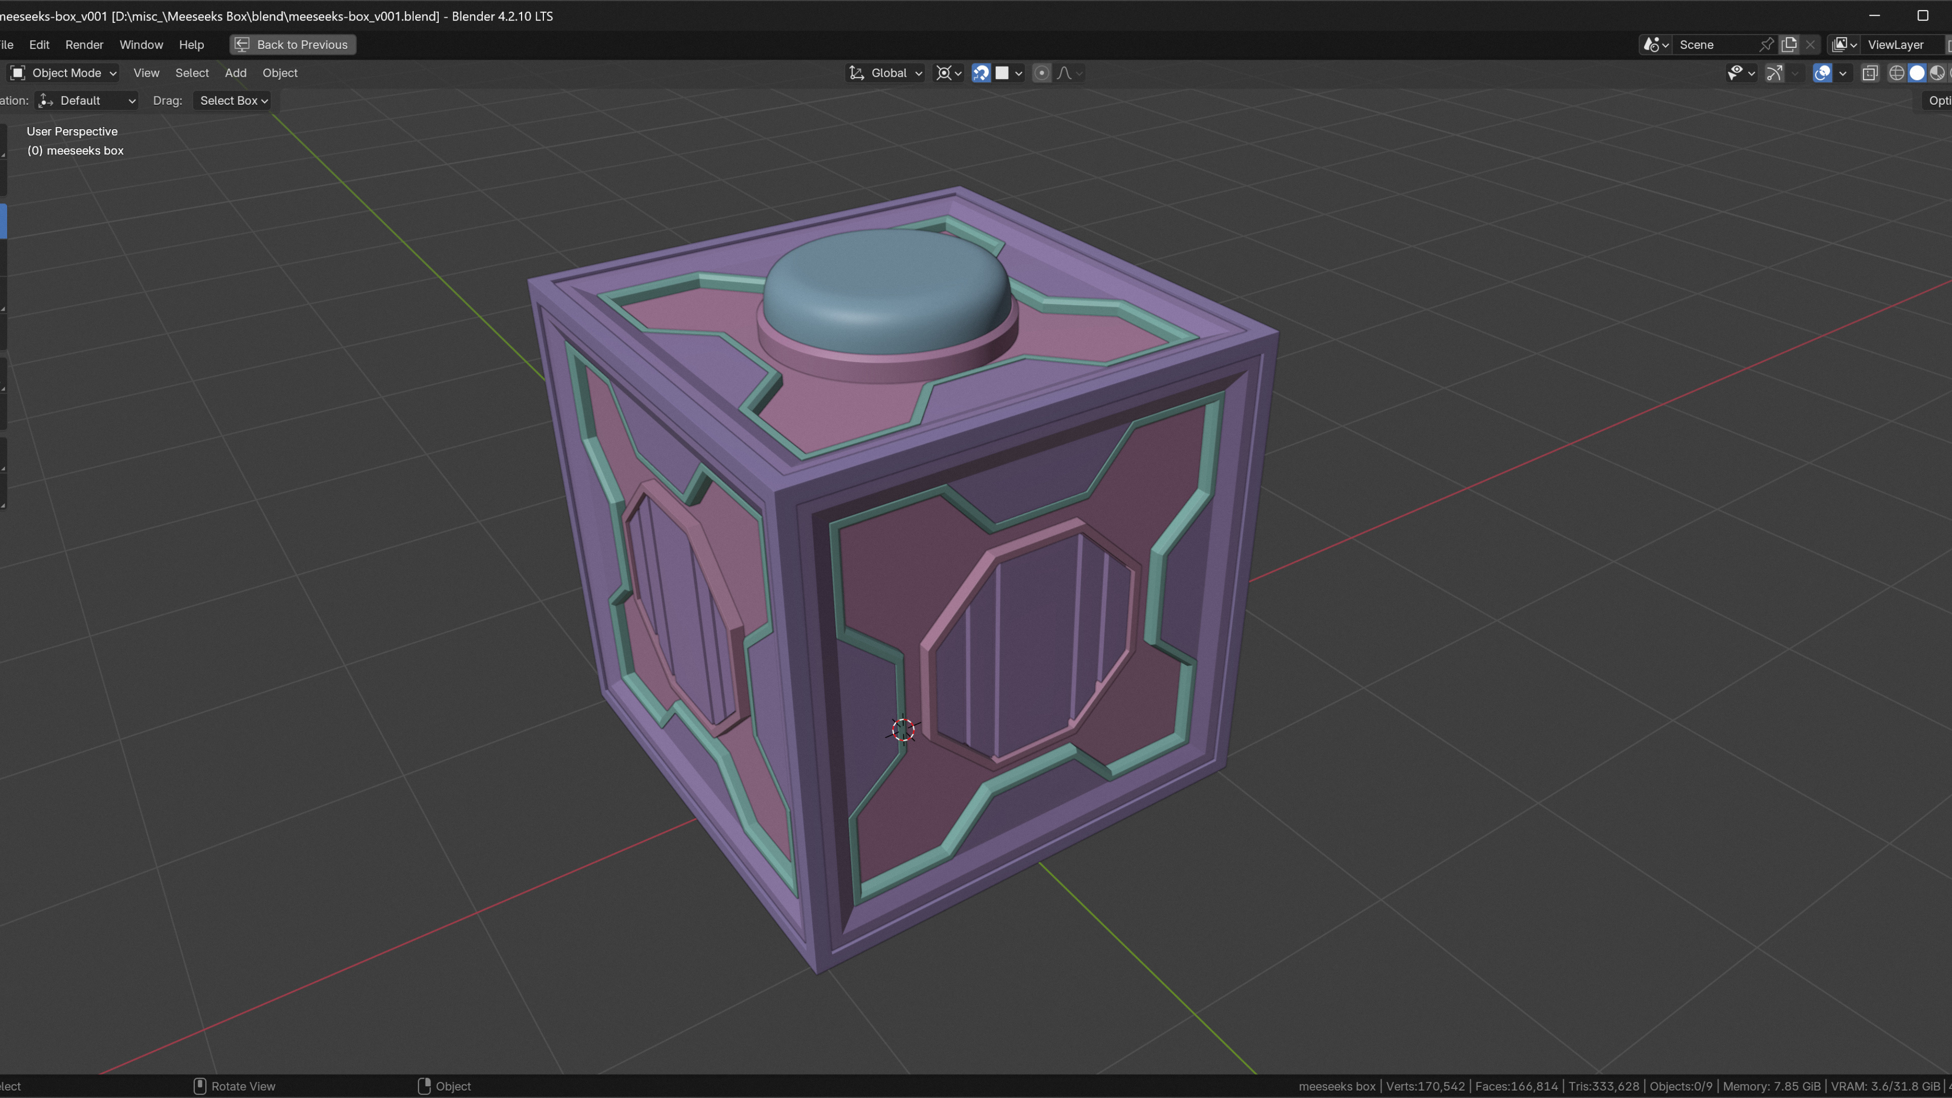Toggle the snapping magnet icon
The width and height of the screenshot is (1952, 1098).
coord(981,73)
